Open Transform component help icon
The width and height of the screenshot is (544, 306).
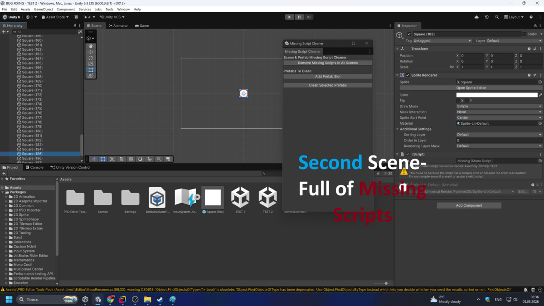[529, 49]
